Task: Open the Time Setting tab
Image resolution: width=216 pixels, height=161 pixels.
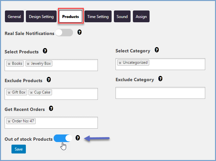Action: pyautogui.click(x=98, y=17)
